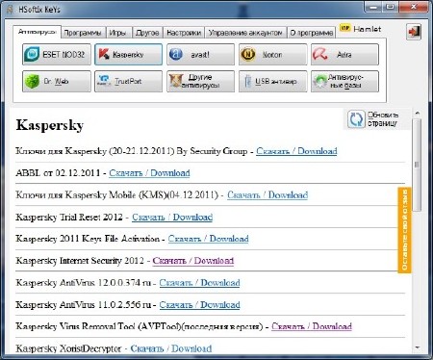Open the Настройки tab

(x=184, y=33)
